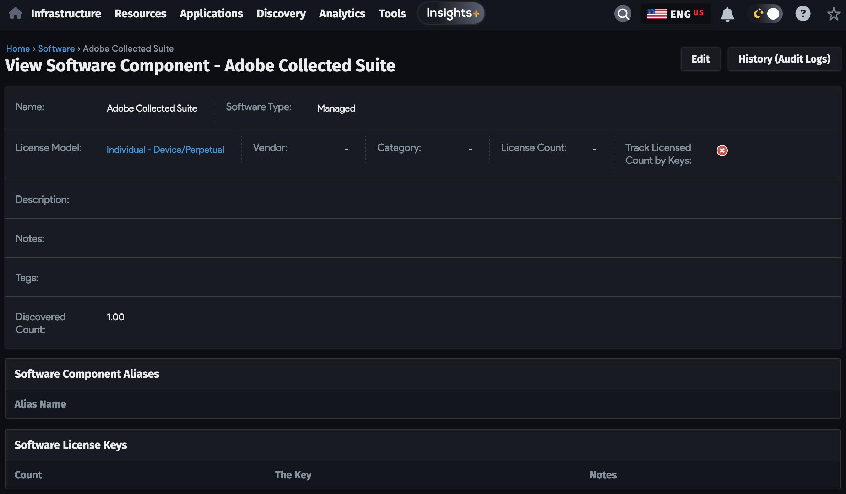
Task: Click the red X Track Licensed status icon
Action: (722, 151)
